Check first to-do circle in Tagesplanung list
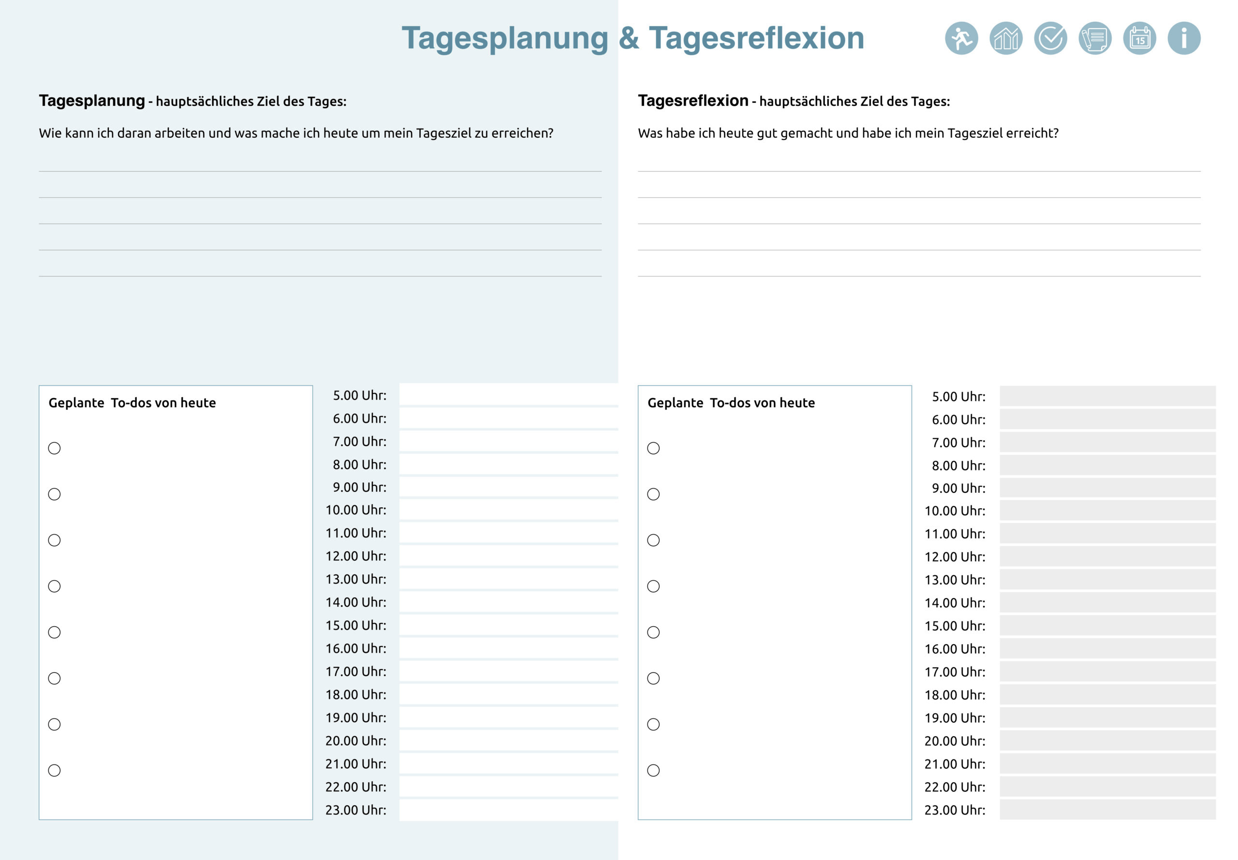Image resolution: width=1238 pixels, height=860 pixels. pos(55,448)
